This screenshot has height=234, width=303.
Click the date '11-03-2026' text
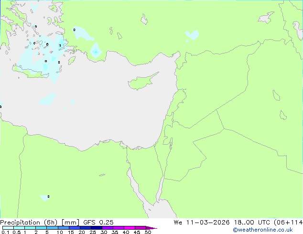(x=208, y=223)
